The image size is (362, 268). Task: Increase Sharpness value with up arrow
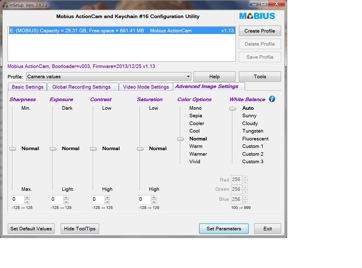click(27, 197)
